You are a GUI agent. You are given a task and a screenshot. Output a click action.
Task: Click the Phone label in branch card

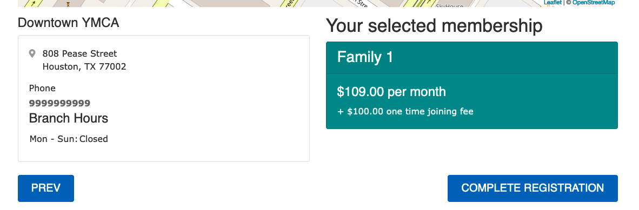coord(42,89)
